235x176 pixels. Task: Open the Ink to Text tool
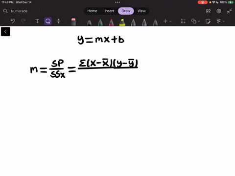click(x=218, y=21)
